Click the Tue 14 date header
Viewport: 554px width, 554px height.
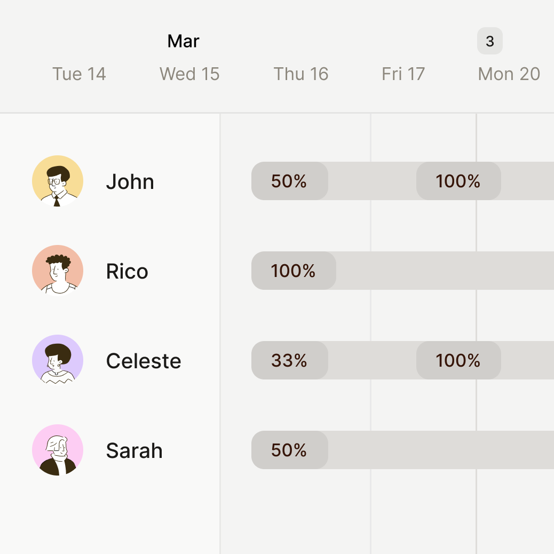point(79,74)
